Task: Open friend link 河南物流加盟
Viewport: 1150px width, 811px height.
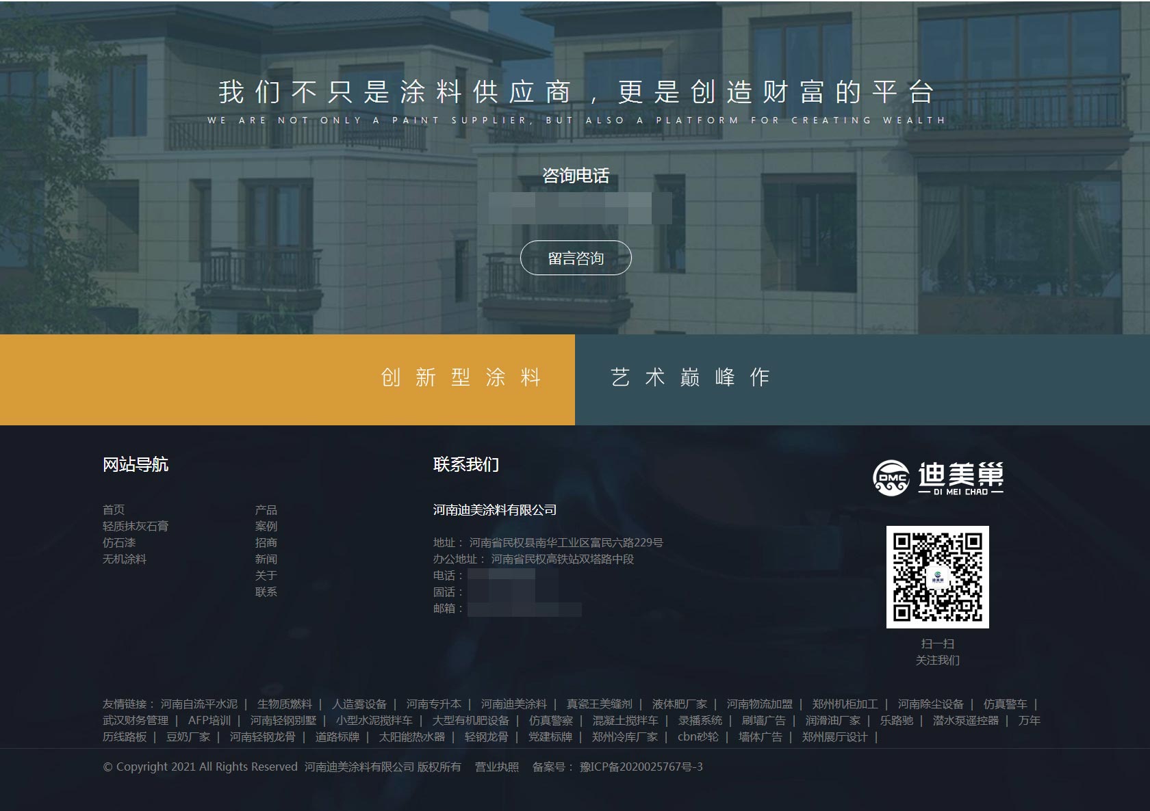Action: 760,704
